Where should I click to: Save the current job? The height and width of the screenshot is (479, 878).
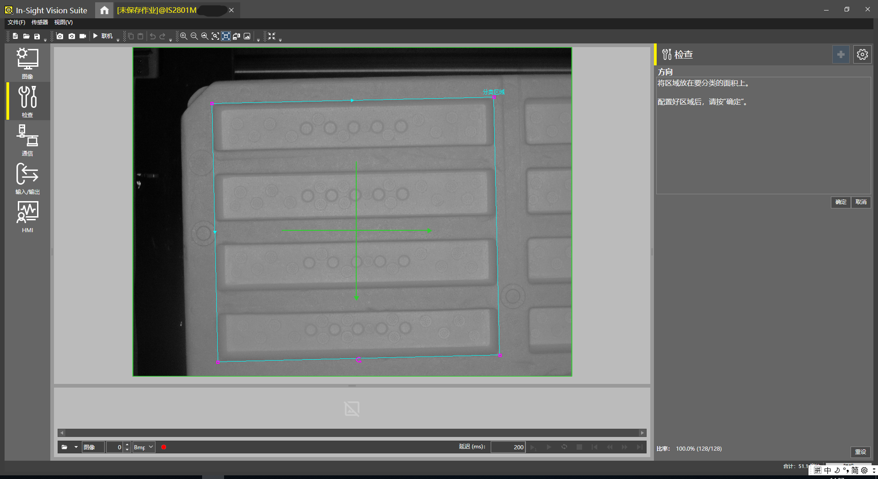pos(37,36)
